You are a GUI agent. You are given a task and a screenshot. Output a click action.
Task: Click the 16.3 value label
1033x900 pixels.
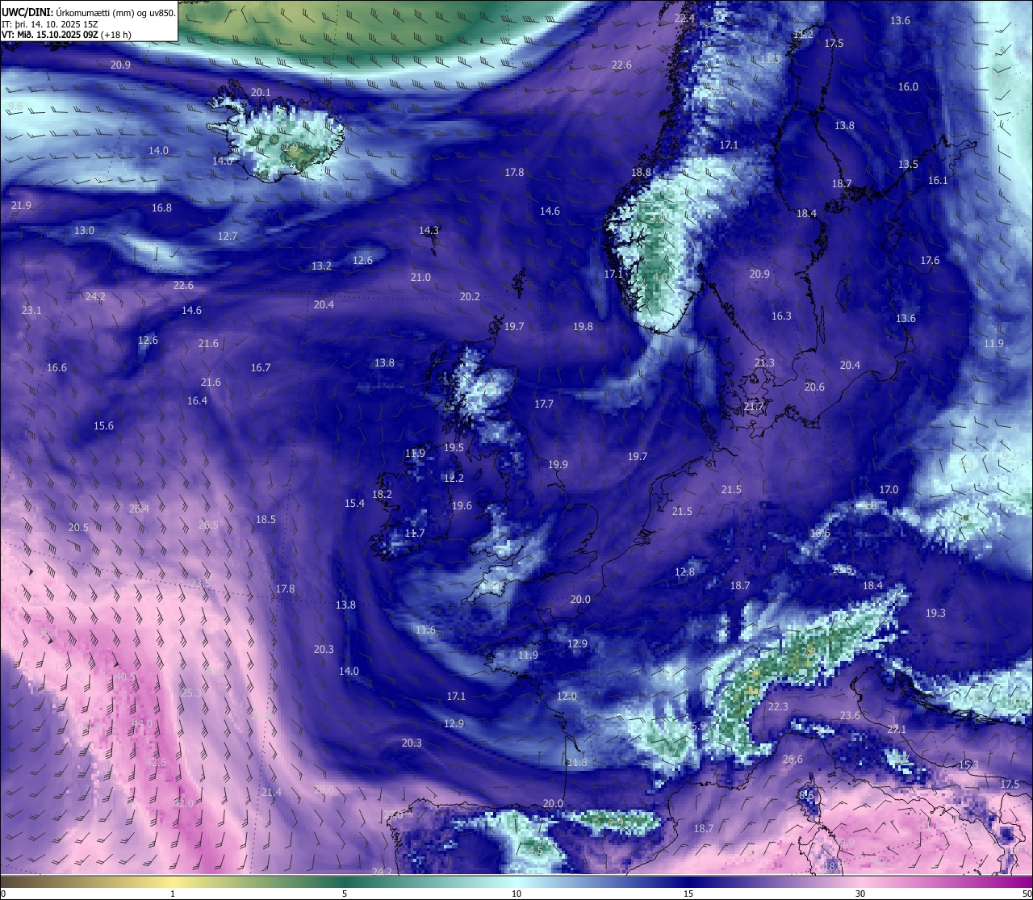coord(781,316)
